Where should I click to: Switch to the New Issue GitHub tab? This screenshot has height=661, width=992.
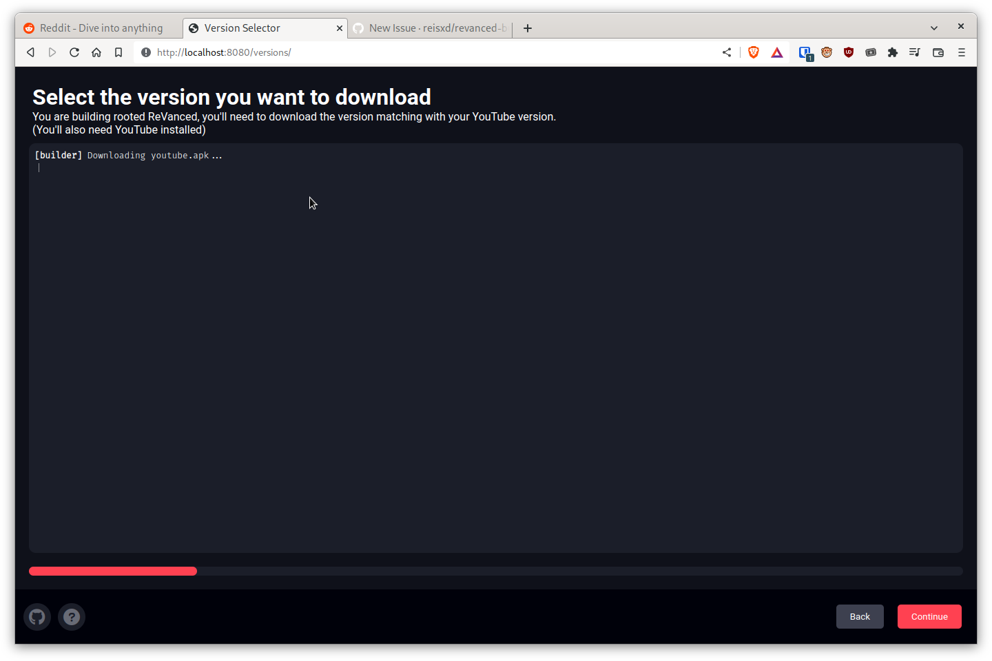point(431,28)
